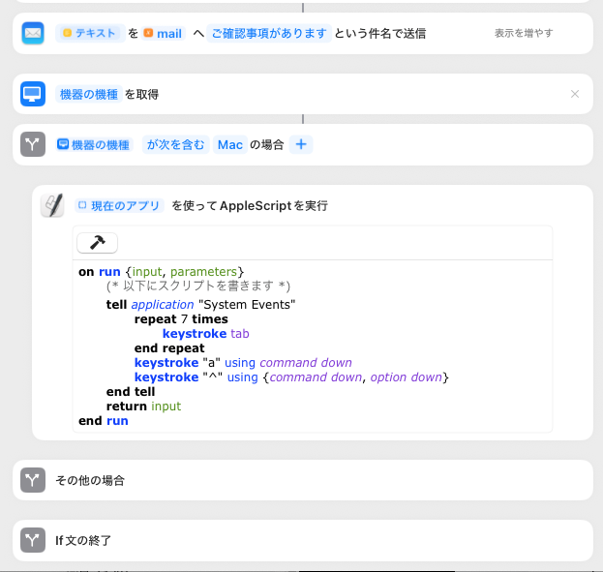Click the If文の終了 branch icon
Screen dimensions: 603x572
[x=33, y=540]
